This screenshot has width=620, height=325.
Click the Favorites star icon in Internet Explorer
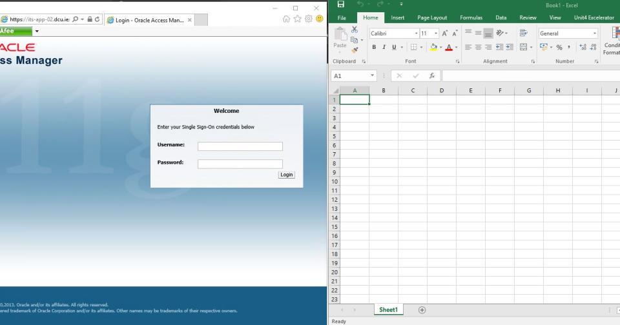point(297,19)
